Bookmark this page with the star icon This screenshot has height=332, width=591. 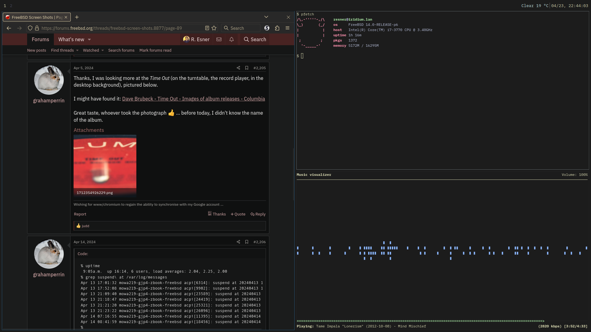(214, 28)
